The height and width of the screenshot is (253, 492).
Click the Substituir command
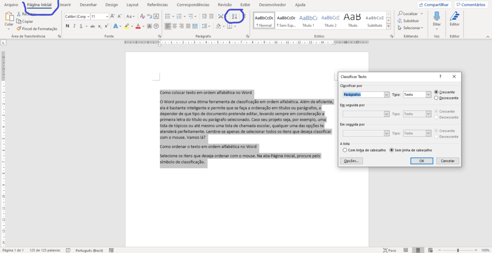408,21
